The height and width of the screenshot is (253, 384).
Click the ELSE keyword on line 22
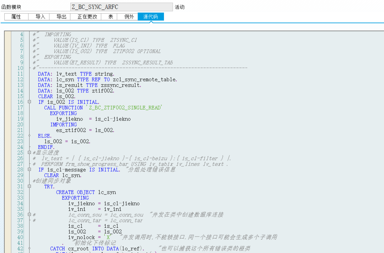coord(44,136)
